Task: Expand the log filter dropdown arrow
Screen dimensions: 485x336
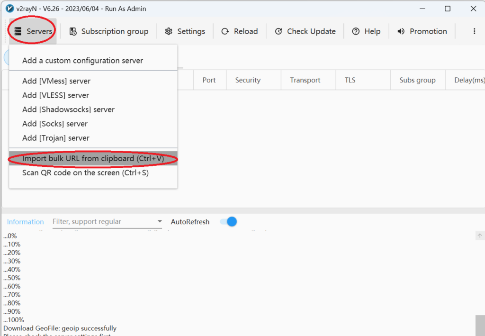Action: [x=160, y=222]
